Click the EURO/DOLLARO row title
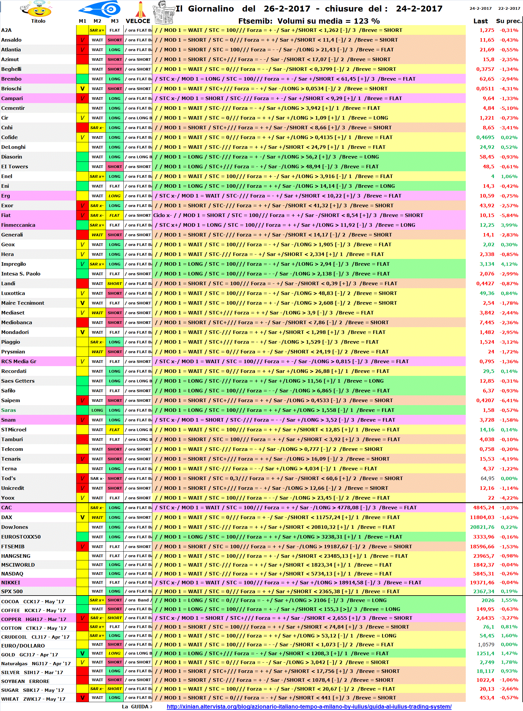The image size is (523, 711). coord(23,645)
